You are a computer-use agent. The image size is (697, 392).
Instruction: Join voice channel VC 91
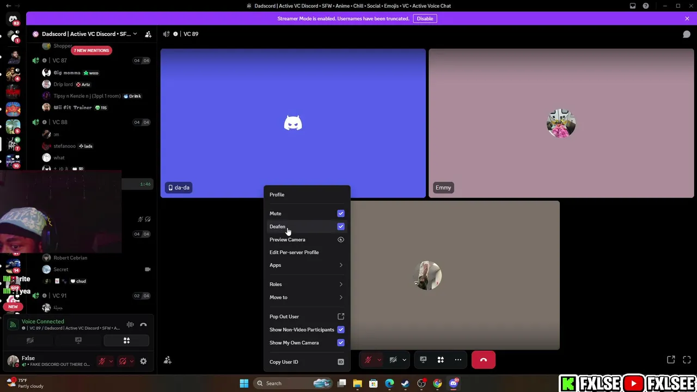[90, 296]
